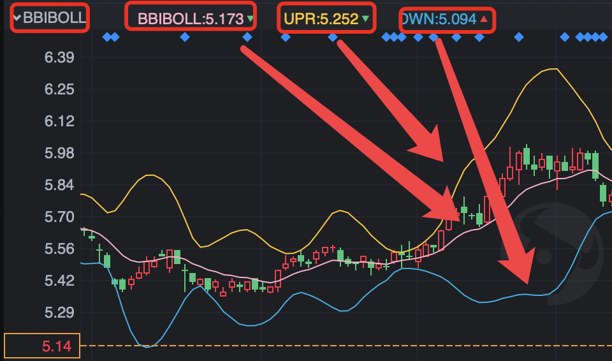Screen dimensions: 612x361
Task: Click the 6.12 price axis label
Action: [59, 121]
